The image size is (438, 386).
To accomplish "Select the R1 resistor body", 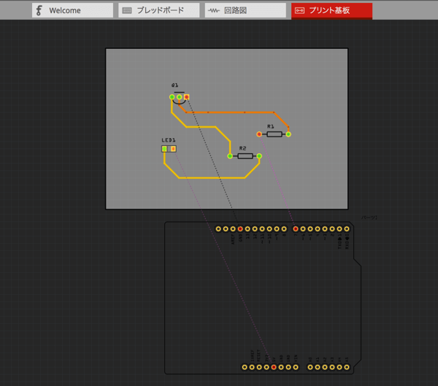I will tap(274, 134).
